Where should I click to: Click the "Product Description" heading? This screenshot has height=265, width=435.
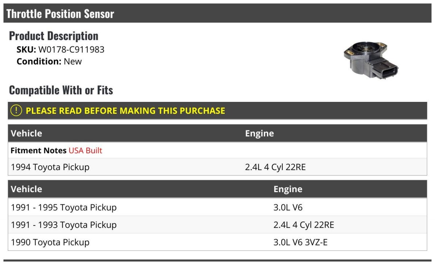point(54,36)
